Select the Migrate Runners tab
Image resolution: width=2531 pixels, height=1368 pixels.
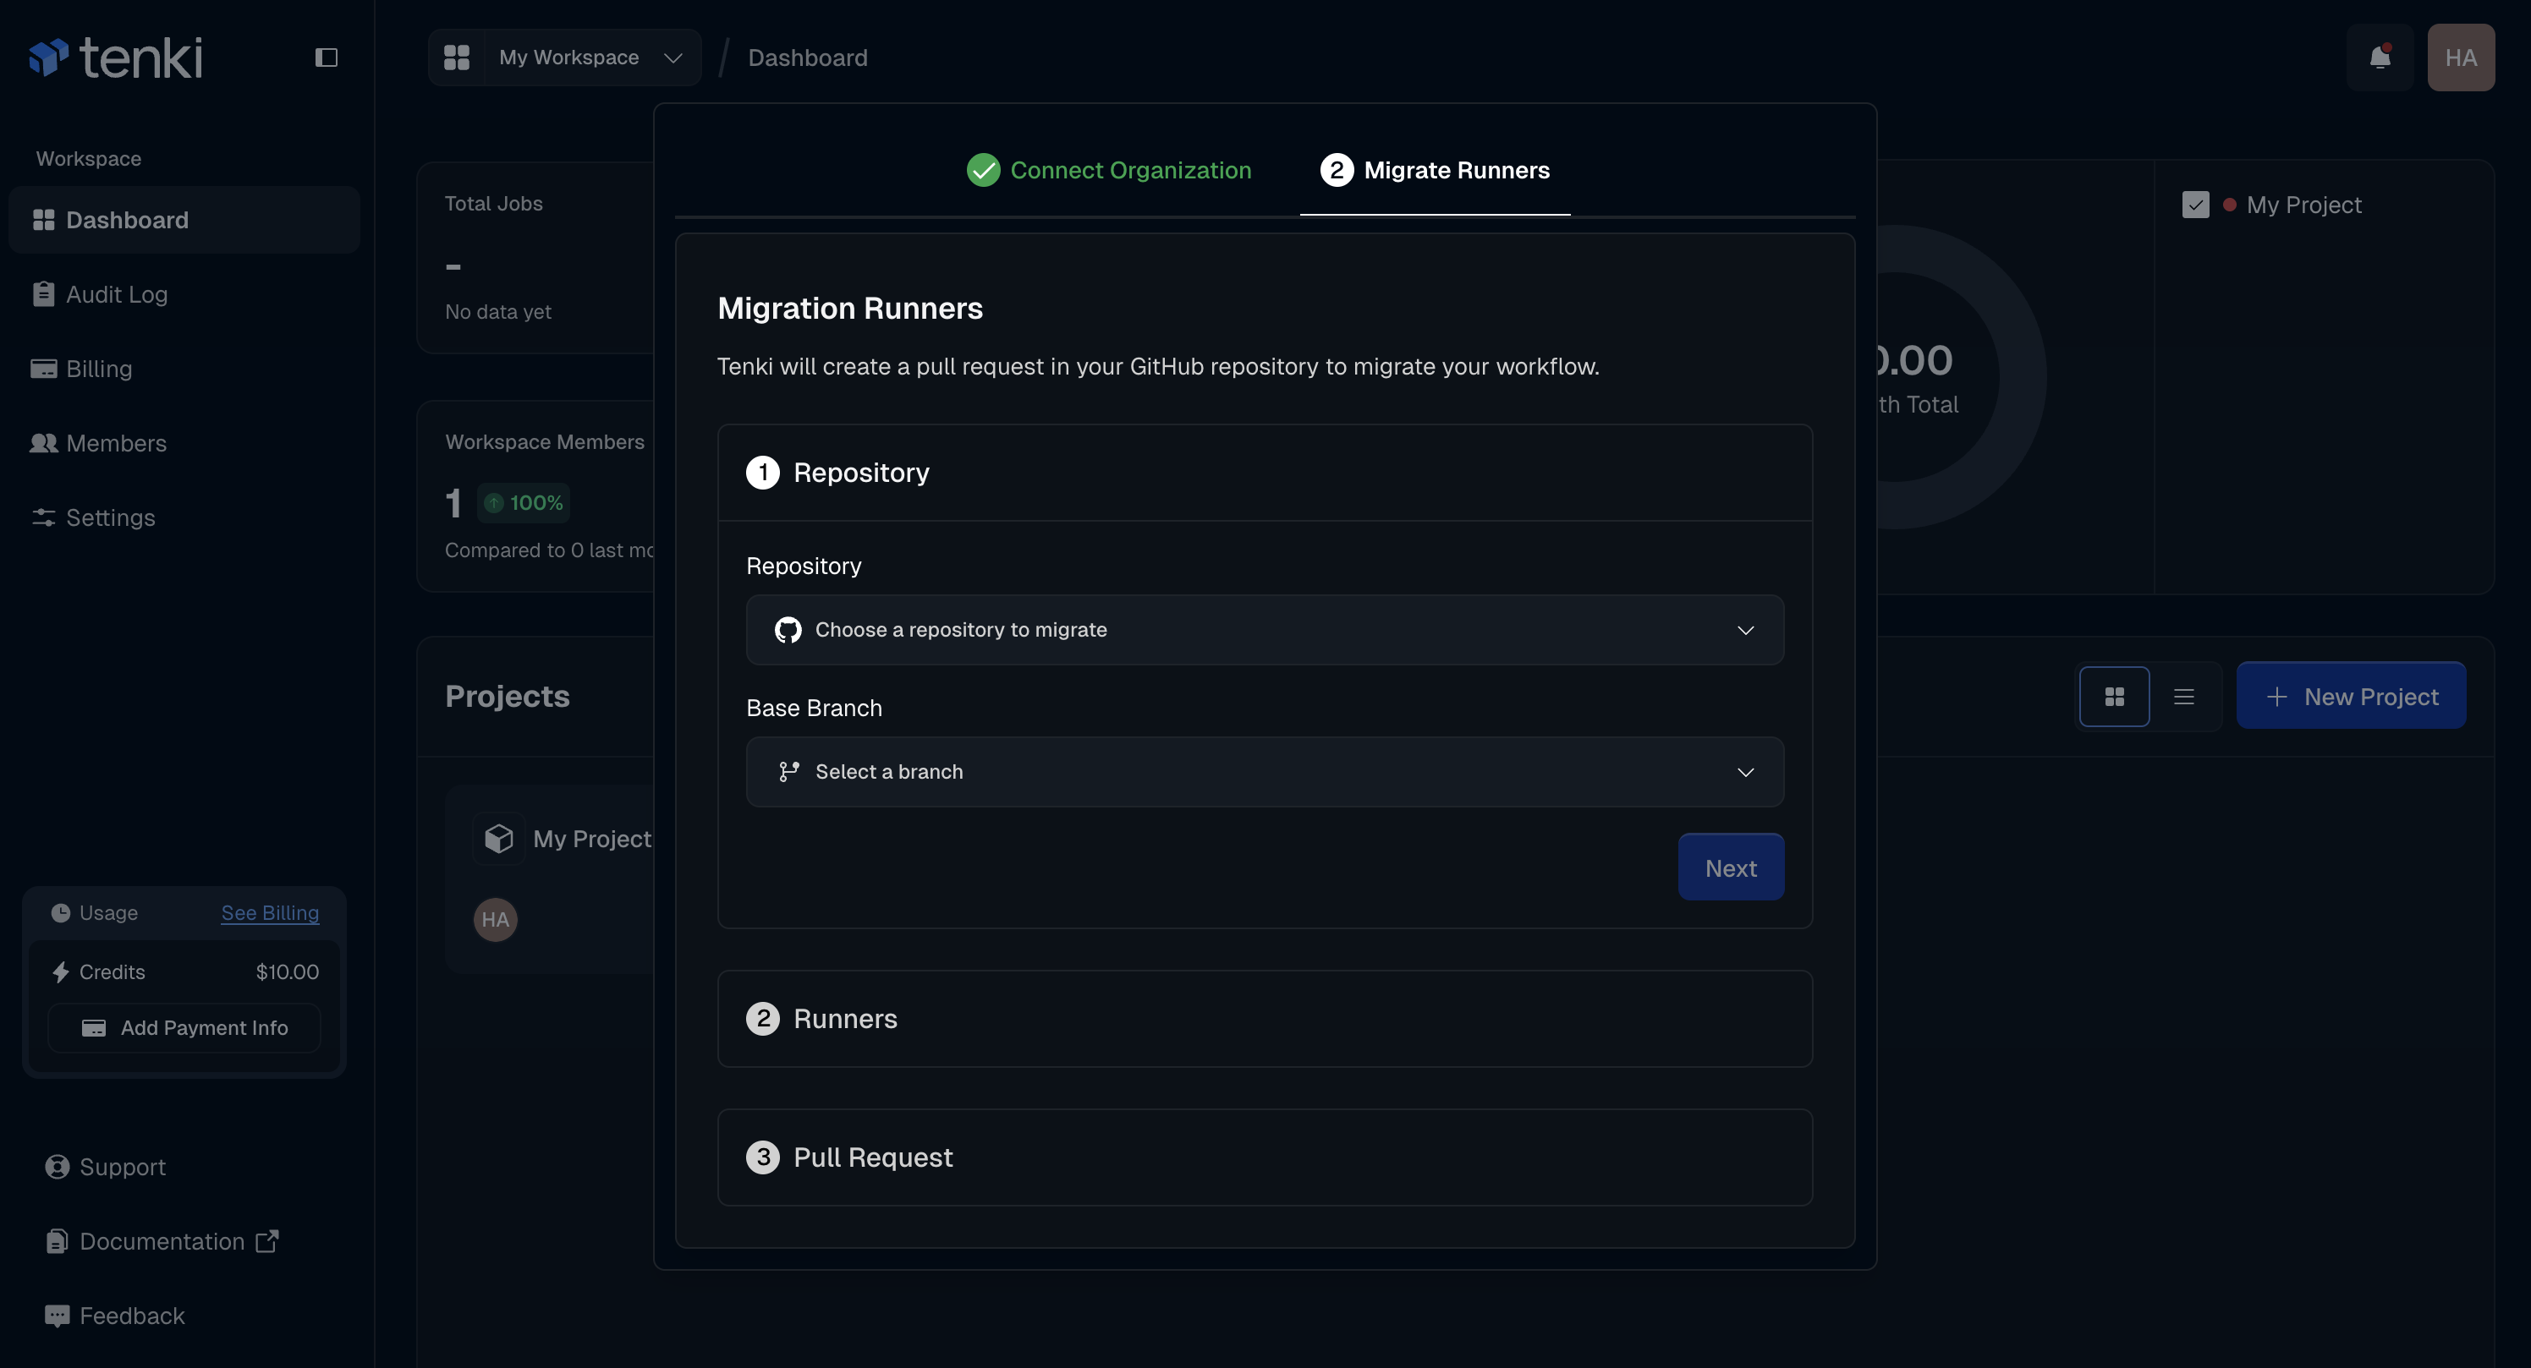coord(1435,170)
